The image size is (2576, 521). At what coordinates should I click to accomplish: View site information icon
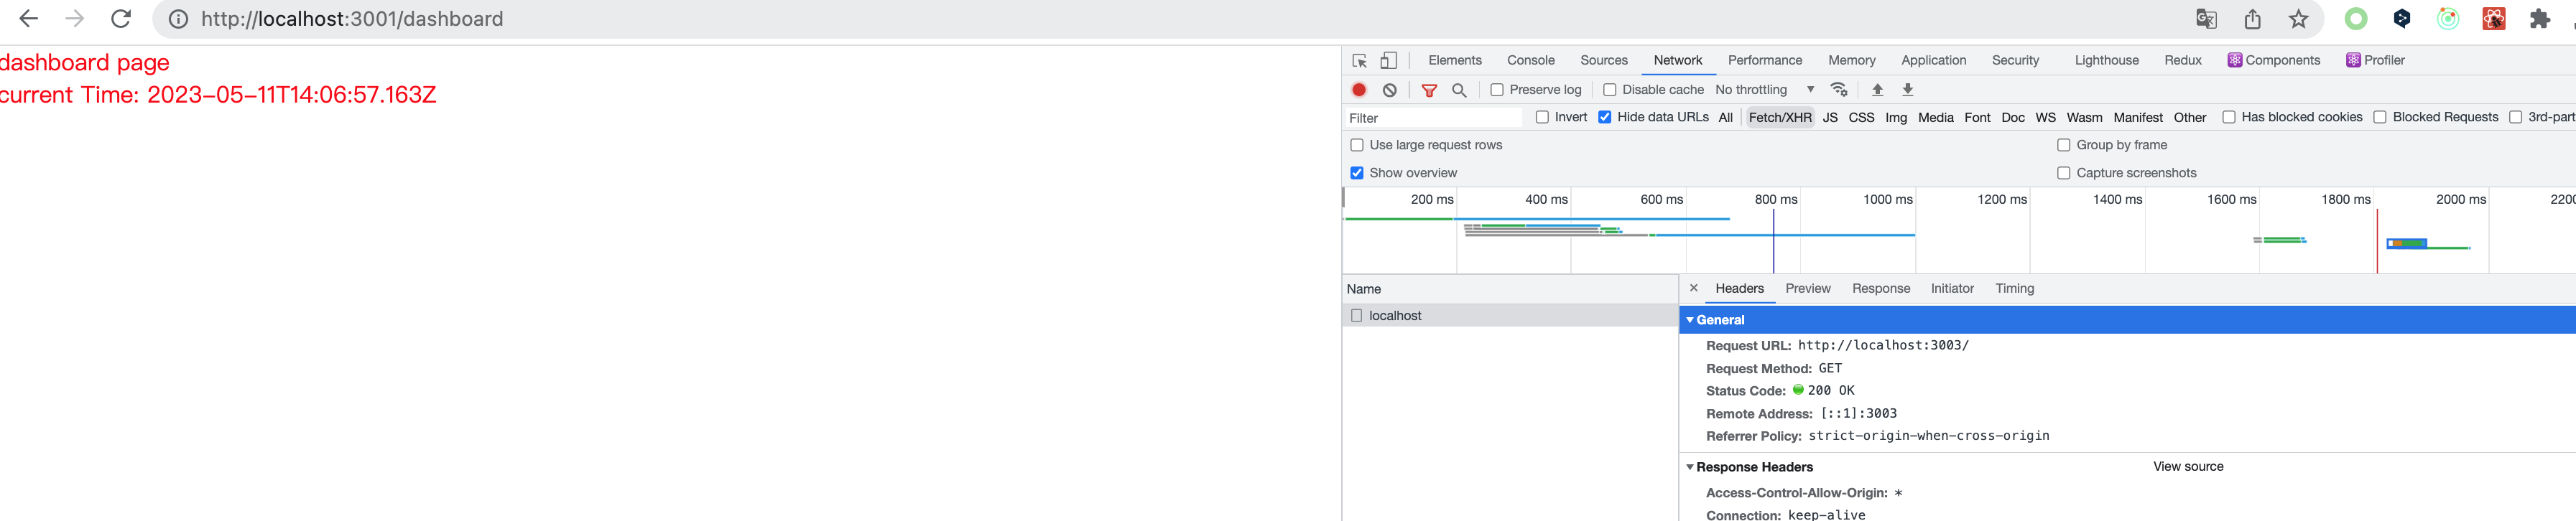pyautogui.click(x=178, y=19)
